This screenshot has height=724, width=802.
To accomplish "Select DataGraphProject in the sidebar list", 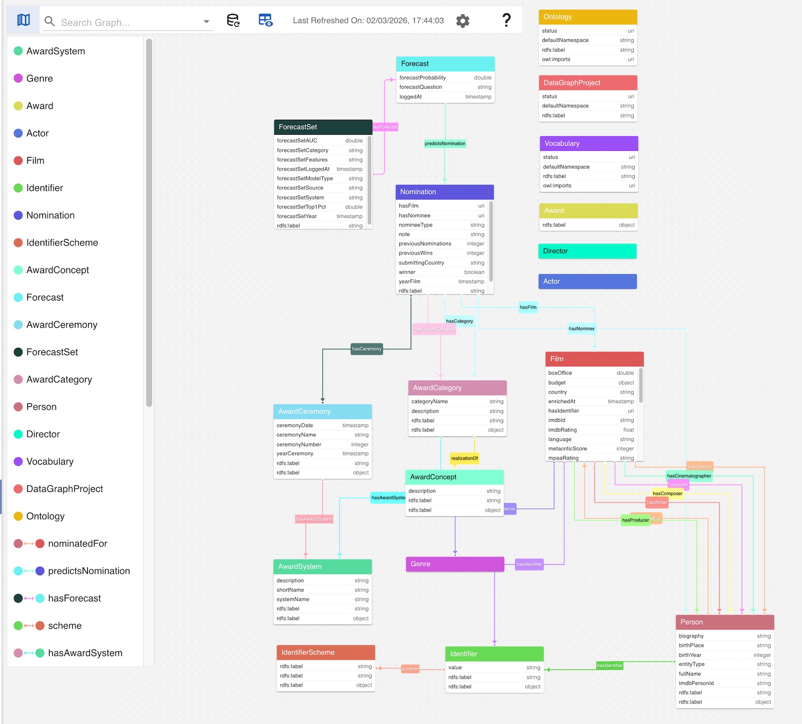I will pyautogui.click(x=65, y=488).
